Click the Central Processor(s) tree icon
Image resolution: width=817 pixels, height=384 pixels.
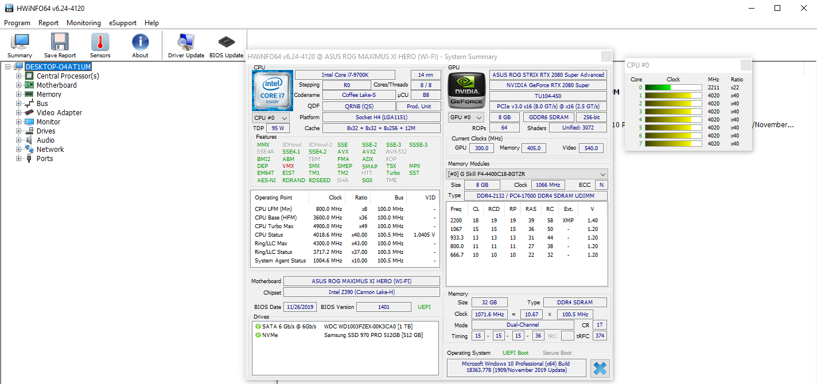(x=29, y=76)
